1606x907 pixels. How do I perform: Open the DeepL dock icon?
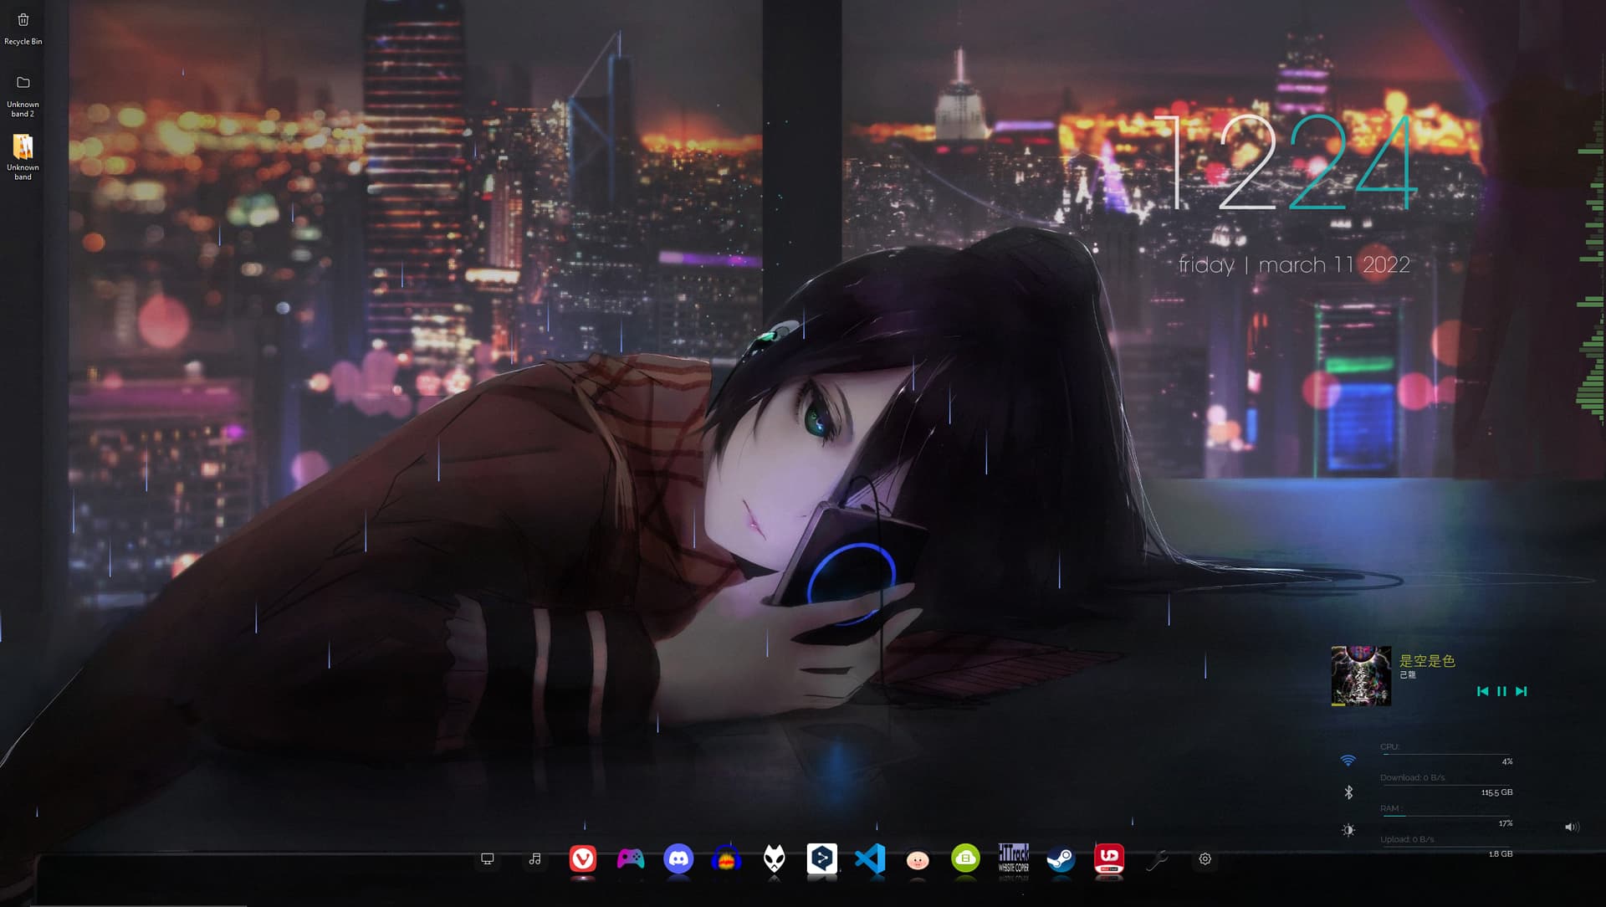(x=822, y=858)
